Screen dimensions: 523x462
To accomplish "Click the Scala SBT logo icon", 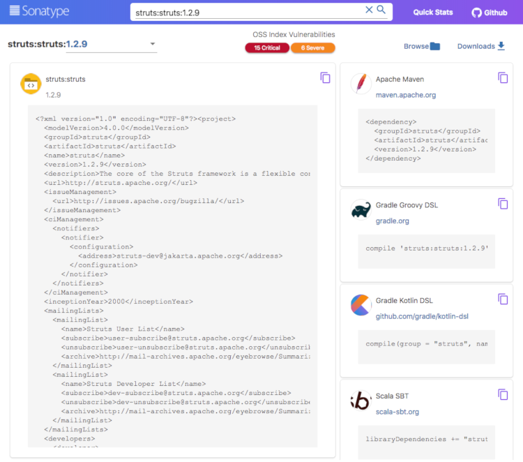I will (x=361, y=401).
